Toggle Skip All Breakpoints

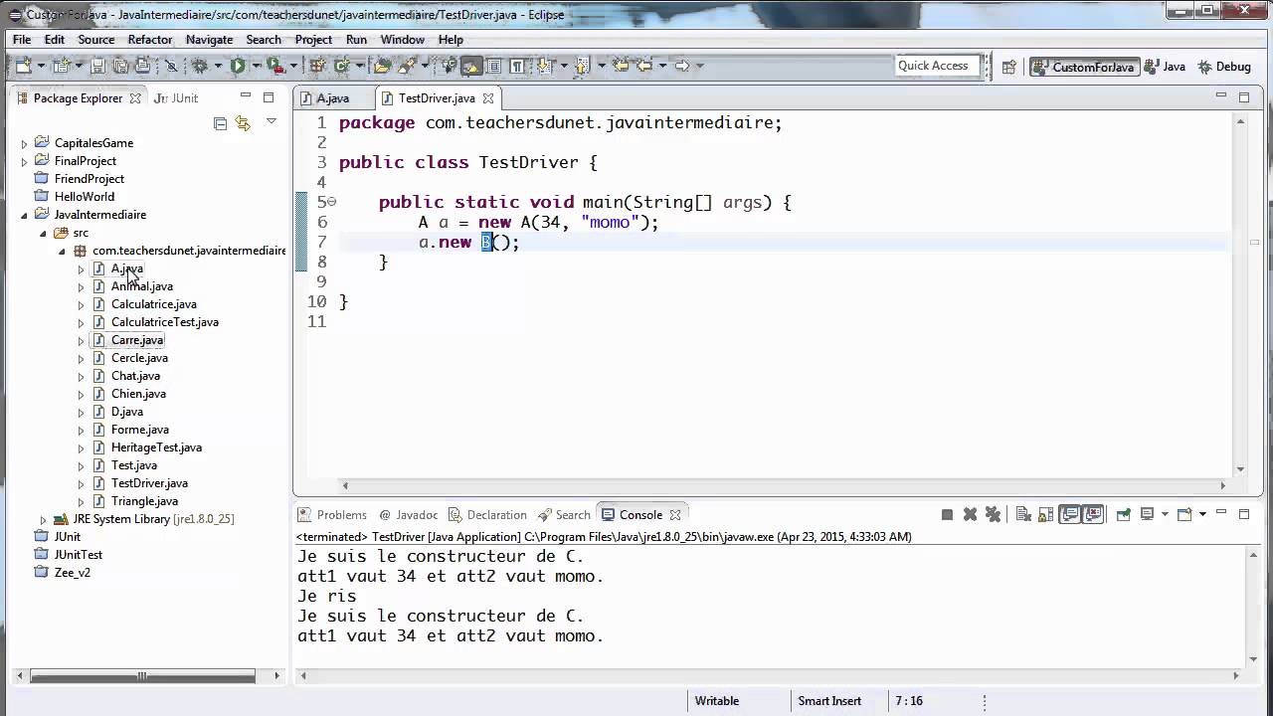point(171,66)
